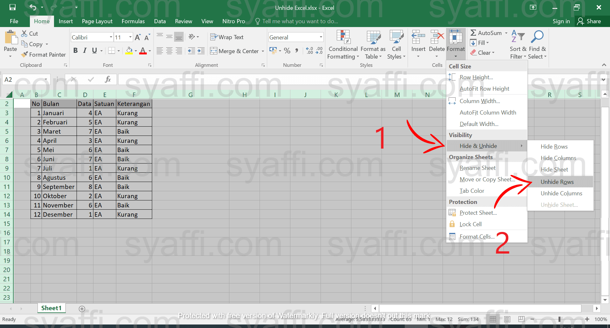
Task: Click the Increase Decimal icon
Action: [x=309, y=51]
